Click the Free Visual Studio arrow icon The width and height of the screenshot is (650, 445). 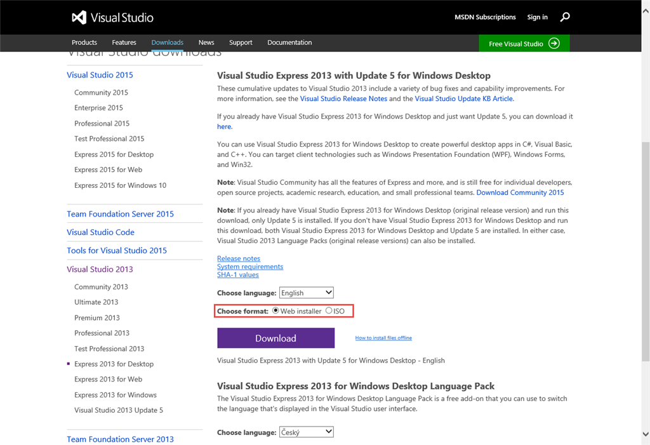554,43
